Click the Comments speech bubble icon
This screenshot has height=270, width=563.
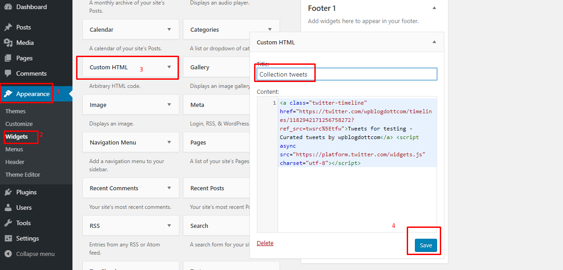point(8,73)
